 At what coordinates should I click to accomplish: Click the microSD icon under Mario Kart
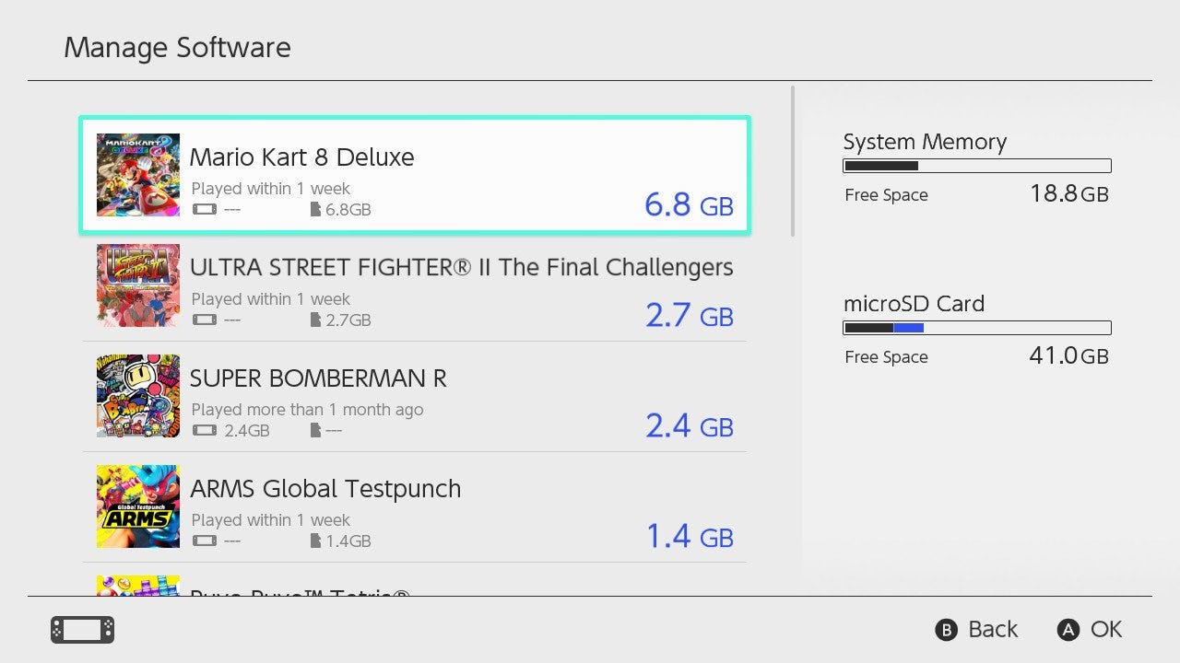(316, 210)
